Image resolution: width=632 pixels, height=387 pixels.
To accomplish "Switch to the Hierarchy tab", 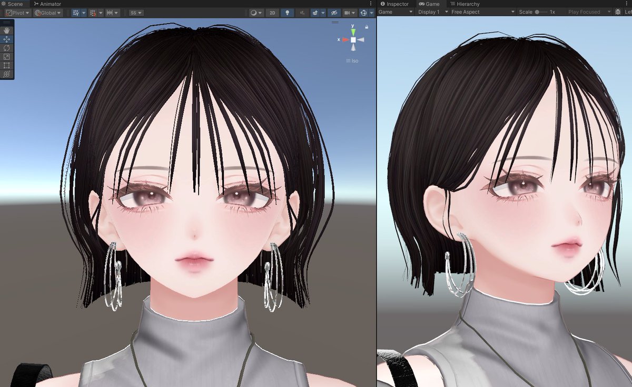I will click(465, 4).
